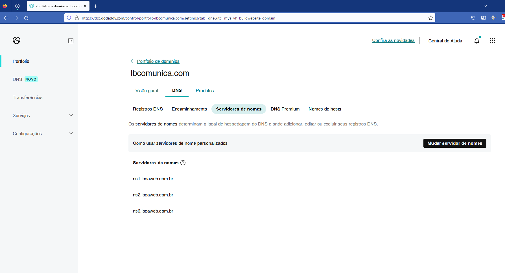Bookmark page with star icon
The image size is (505, 273).
[x=431, y=18]
